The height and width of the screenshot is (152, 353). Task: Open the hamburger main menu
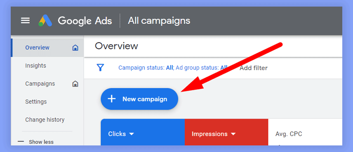click(x=25, y=21)
